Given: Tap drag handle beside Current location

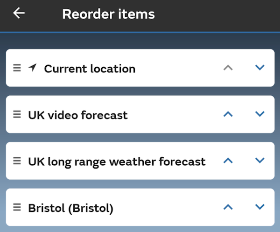Looking at the screenshot, I should 17,68.
